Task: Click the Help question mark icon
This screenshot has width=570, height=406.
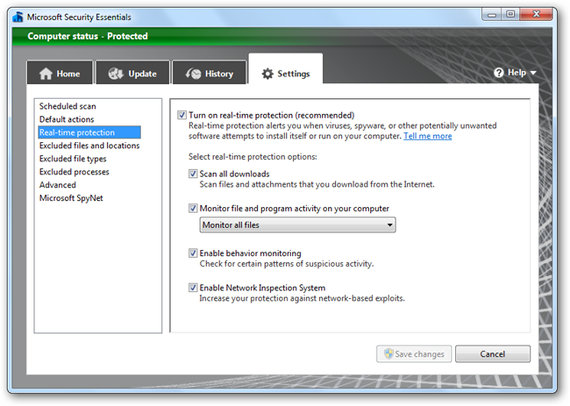Action: coord(499,73)
